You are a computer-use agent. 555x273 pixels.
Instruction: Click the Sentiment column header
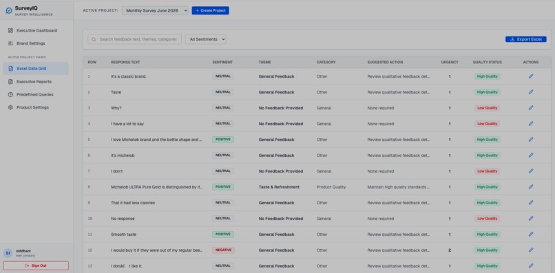click(x=222, y=63)
